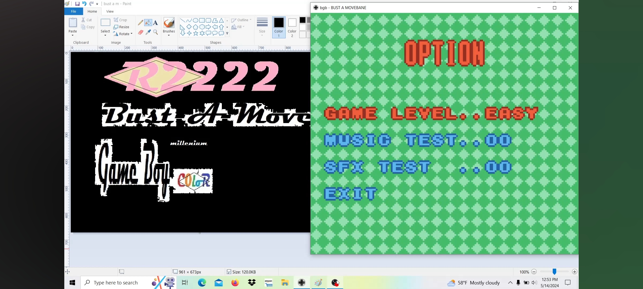Click the Windows taskbar search box
The width and height of the screenshot is (643, 289).
pyautogui.click(x=116, y=283)
